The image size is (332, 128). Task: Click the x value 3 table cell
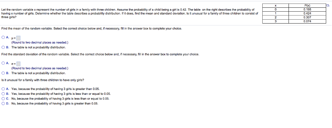275,21
